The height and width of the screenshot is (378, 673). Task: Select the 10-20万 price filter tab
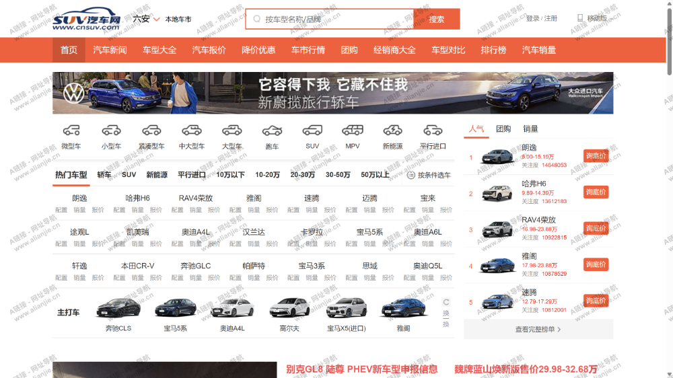[x=267, y=175]
